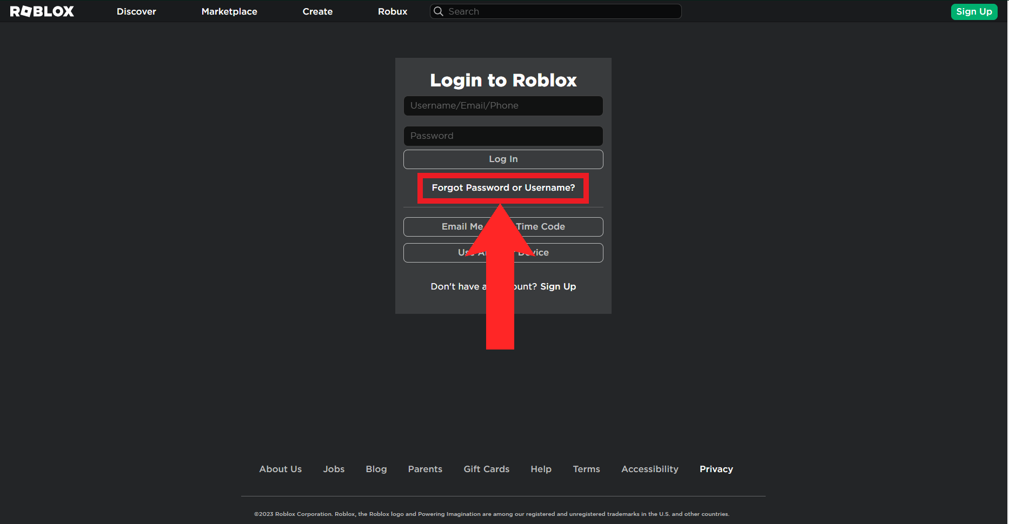Open the Robux page

[x=393, y=11]
